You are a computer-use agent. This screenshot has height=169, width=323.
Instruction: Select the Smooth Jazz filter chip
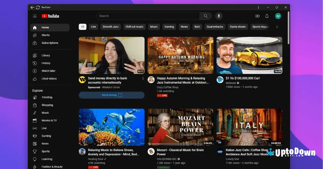point(111,27)
